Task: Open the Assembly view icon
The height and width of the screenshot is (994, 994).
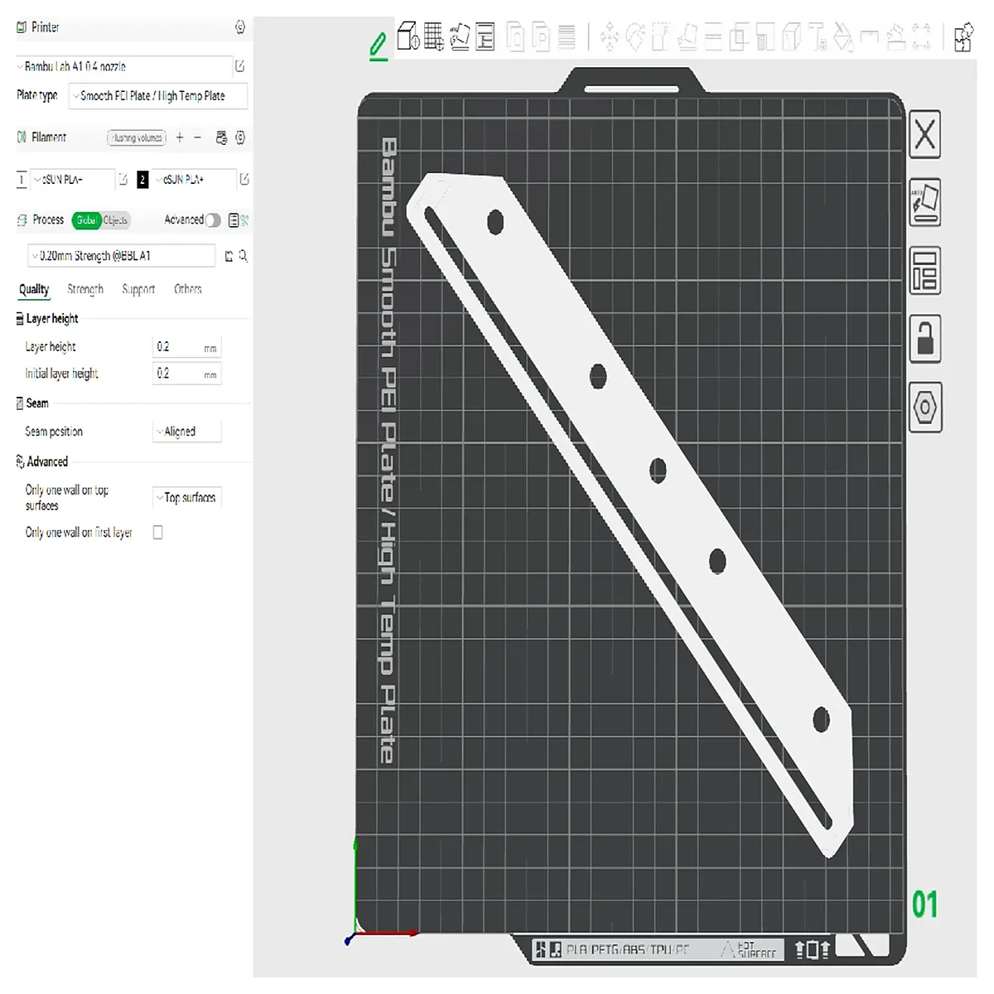Action: (x=964, y=36)
